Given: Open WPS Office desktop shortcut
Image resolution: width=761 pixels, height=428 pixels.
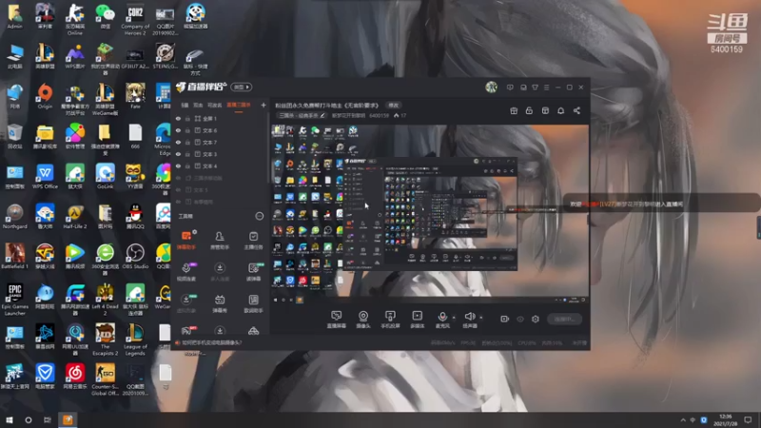Looking at the screenshot, I should click(x=45, y=177).
